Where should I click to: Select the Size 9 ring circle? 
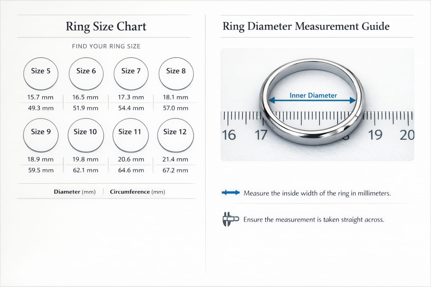41,135
